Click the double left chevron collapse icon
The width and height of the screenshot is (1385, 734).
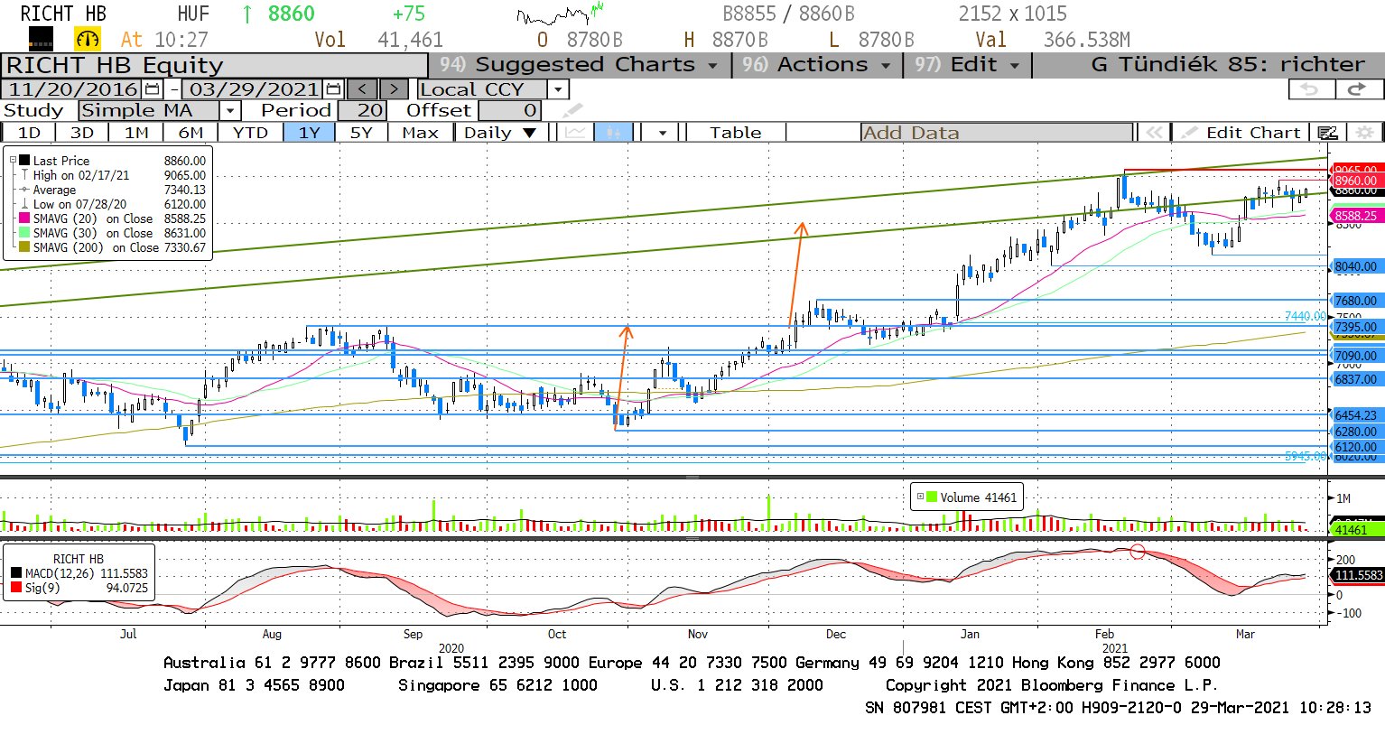pos(1154,133)
